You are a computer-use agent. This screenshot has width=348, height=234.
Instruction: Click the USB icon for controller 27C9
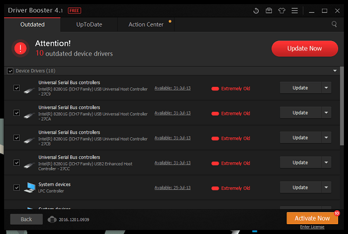pyautogui.click(x=29, y=90)
